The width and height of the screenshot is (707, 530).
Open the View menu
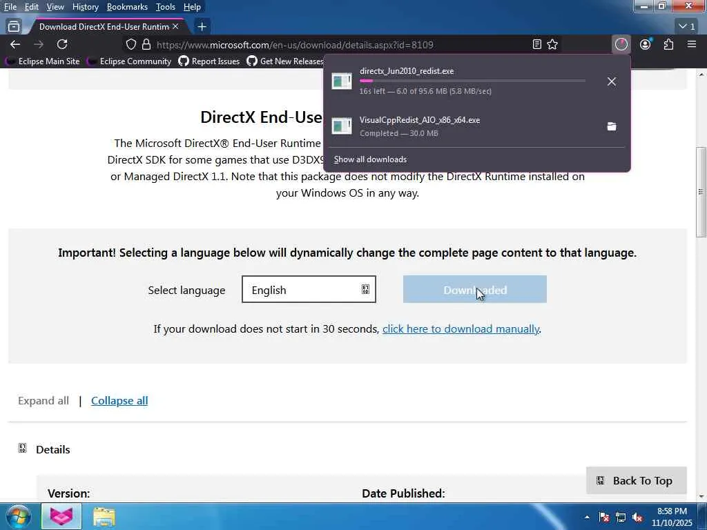(55, 7)
